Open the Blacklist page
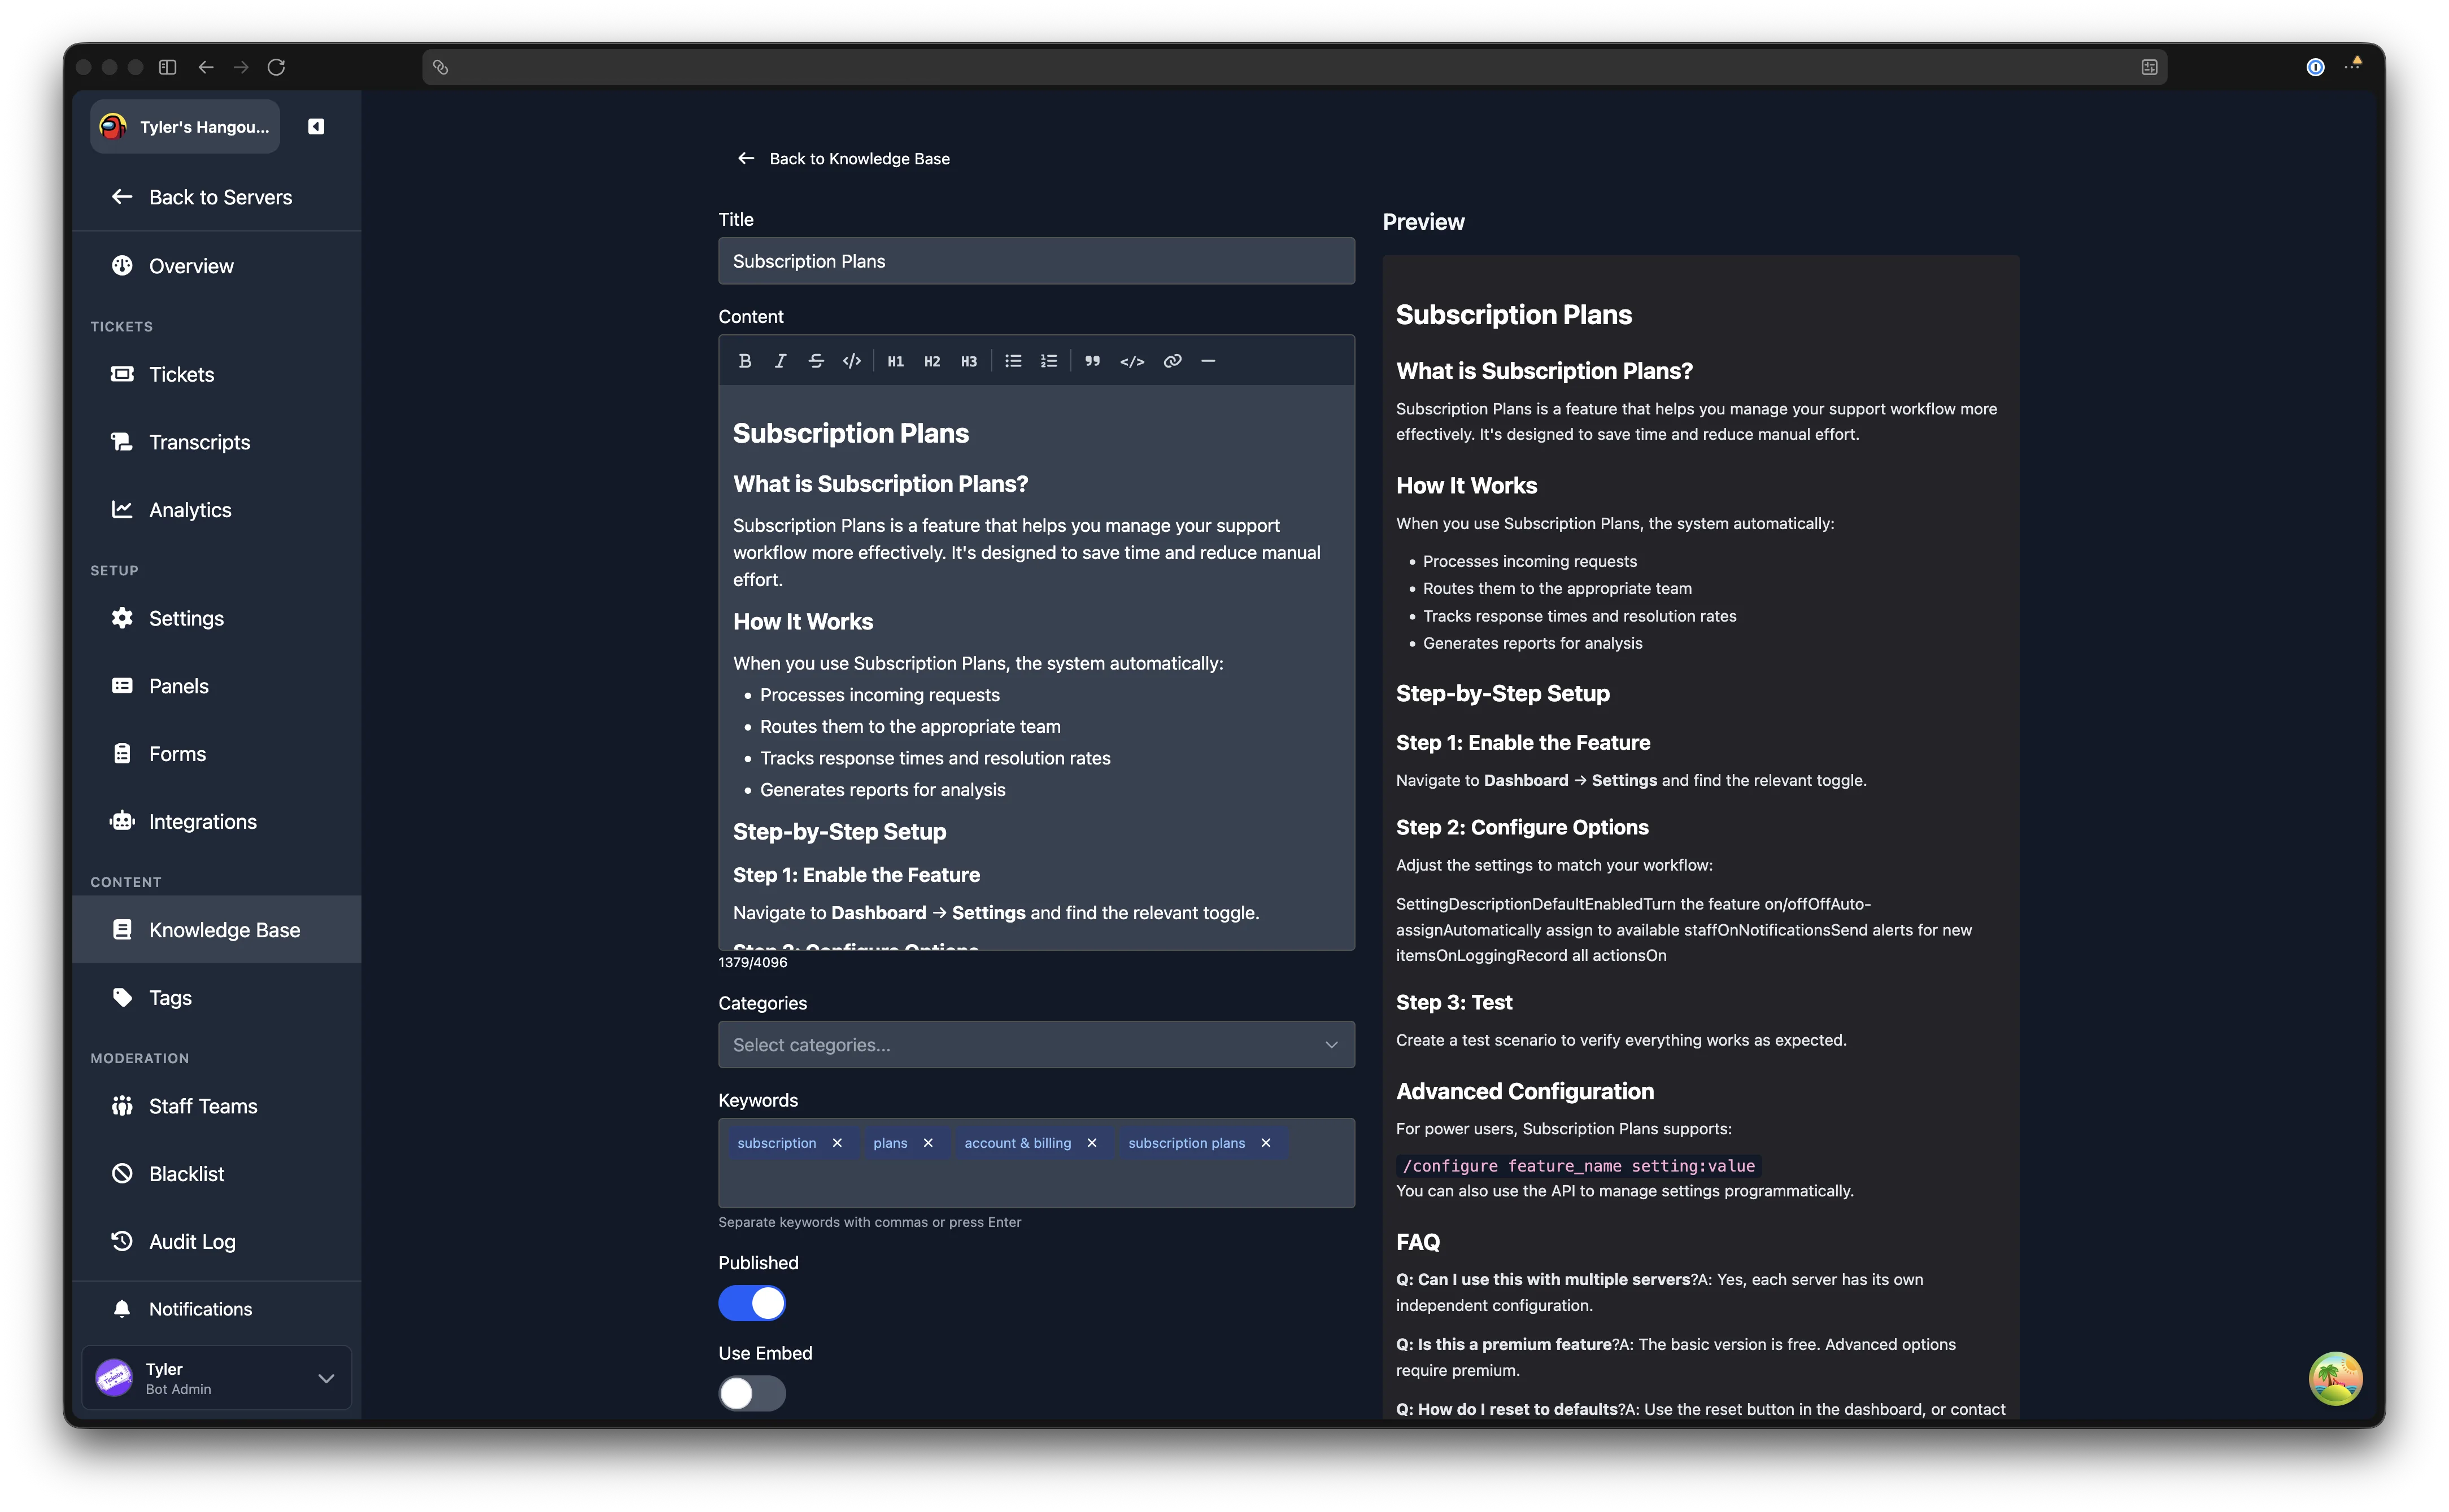Screen dimensions: 2449x1512 (217, 1174)
